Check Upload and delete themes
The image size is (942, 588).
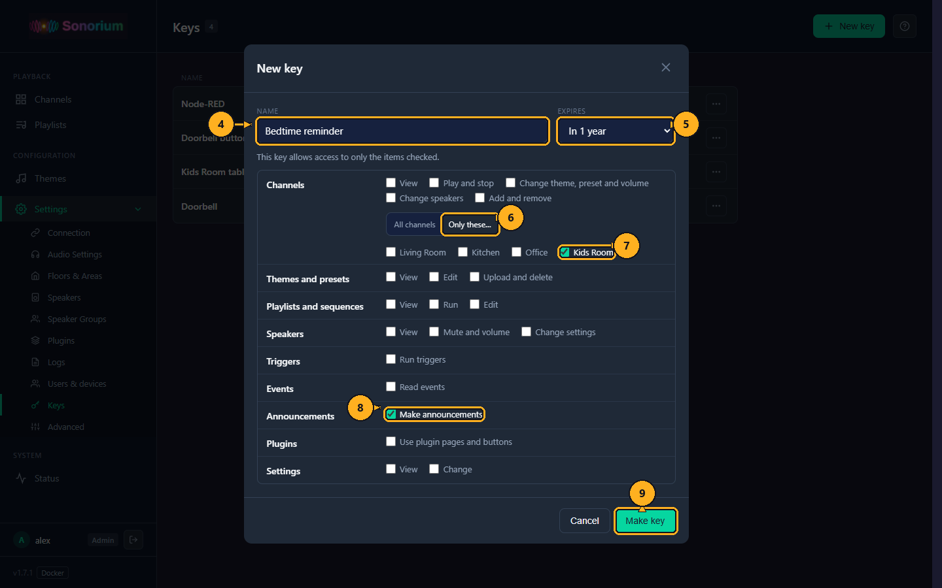(x=474, y=277)
